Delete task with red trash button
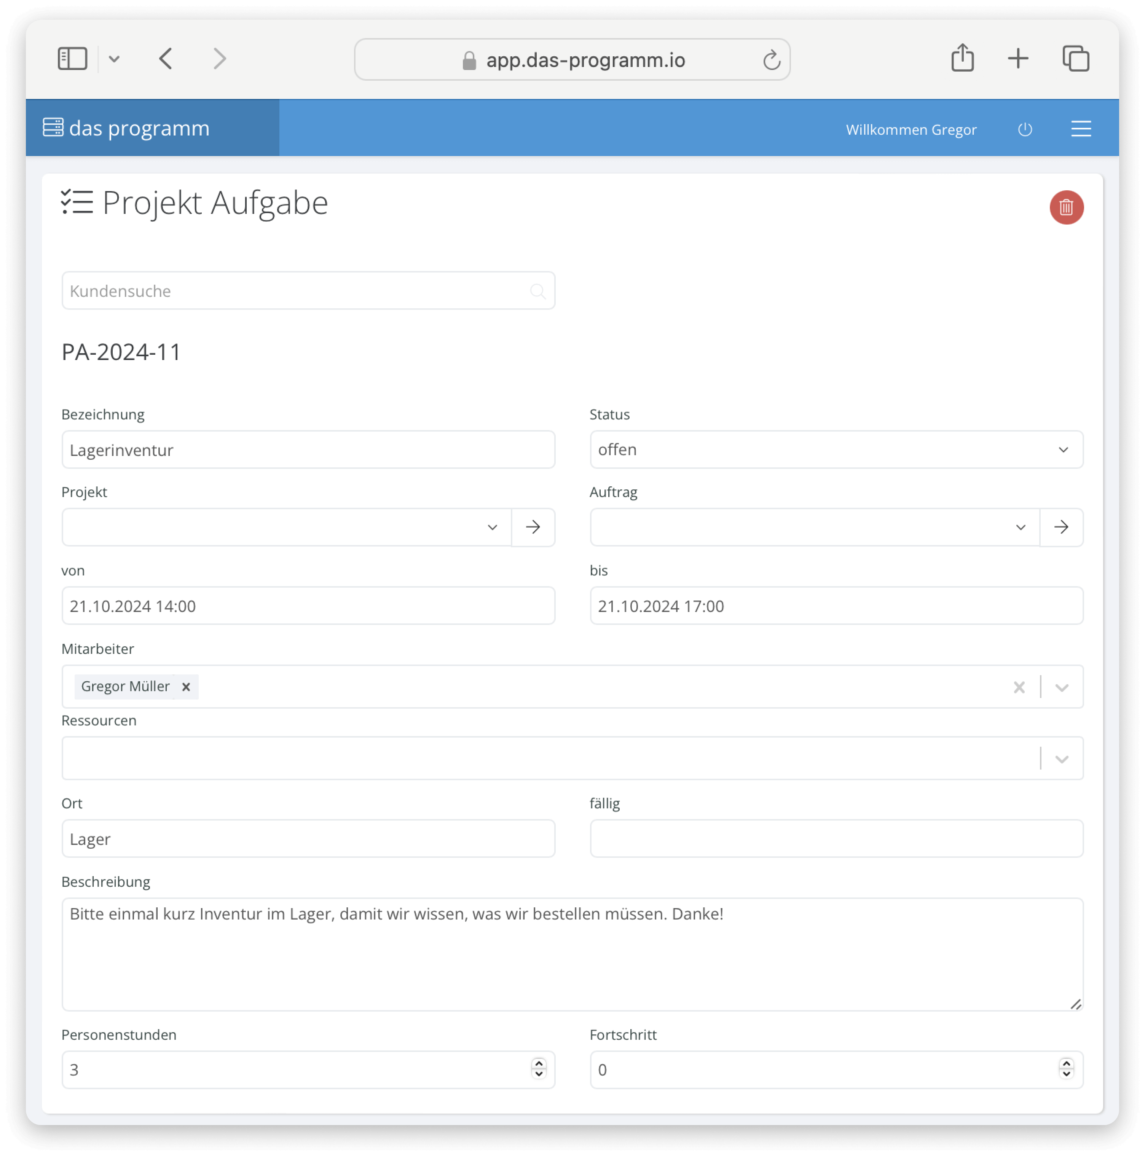This screenshot has width=1145, height=1157. [1066, 207]
